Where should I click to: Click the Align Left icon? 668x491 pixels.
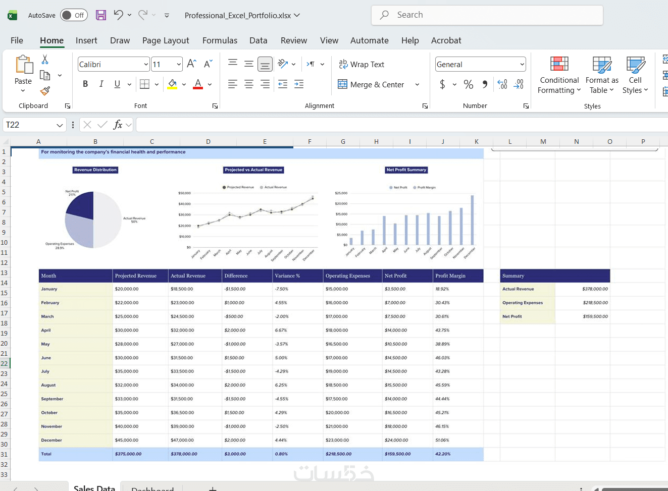[233, 84]
